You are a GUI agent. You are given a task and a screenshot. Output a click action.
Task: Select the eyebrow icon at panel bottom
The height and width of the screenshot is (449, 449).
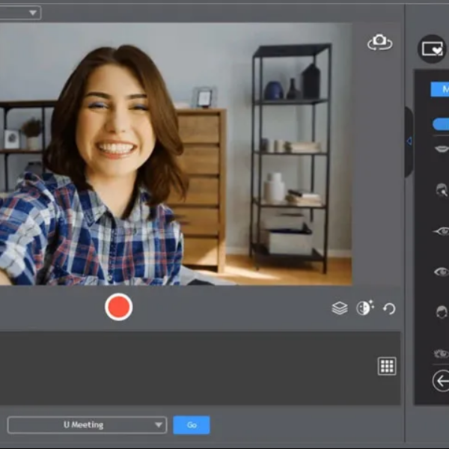point(442,352)
